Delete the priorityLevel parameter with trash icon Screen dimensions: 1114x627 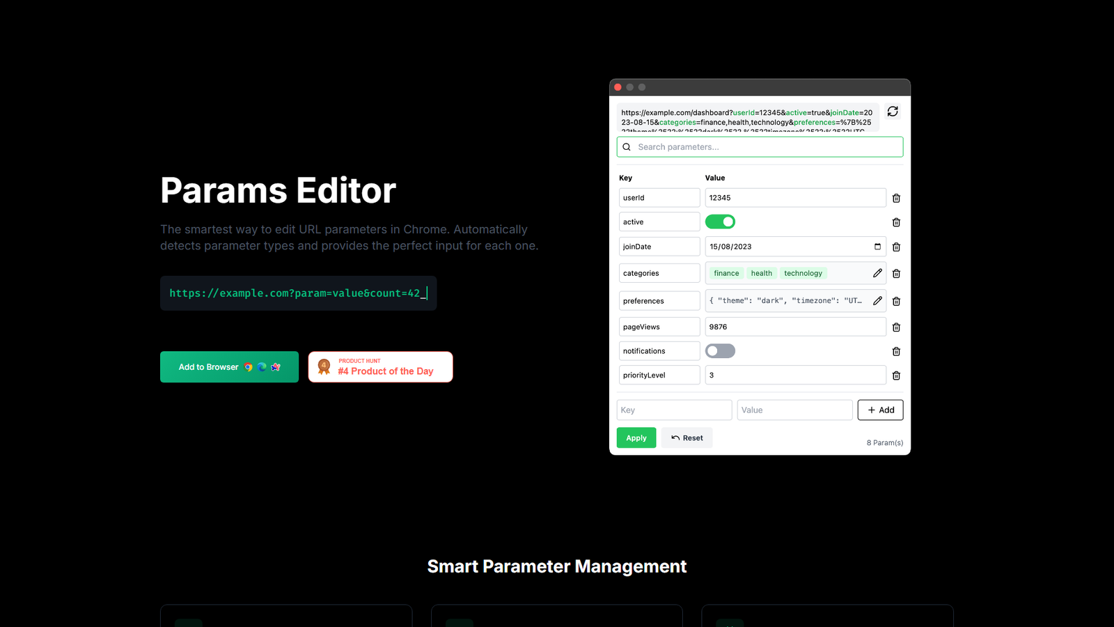(896, 375)
